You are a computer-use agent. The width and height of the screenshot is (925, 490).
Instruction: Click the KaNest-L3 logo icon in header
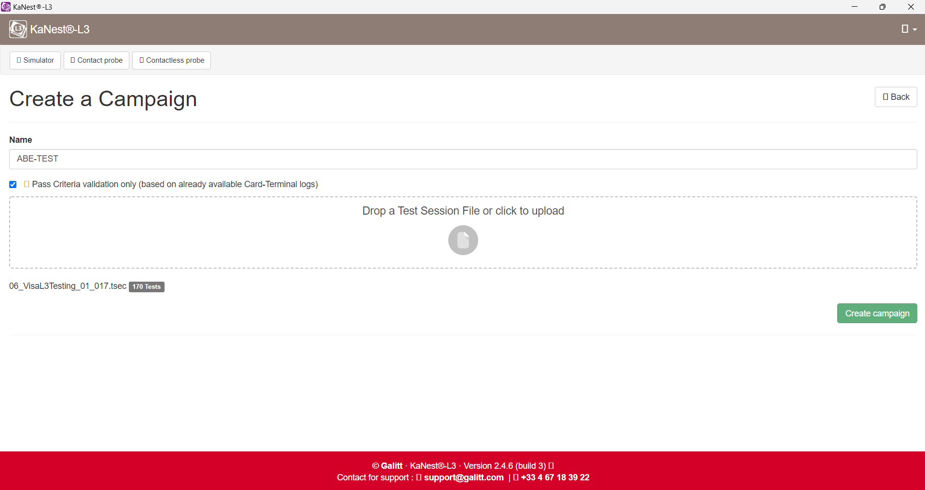pyautogui.click(x=18, y=29)
